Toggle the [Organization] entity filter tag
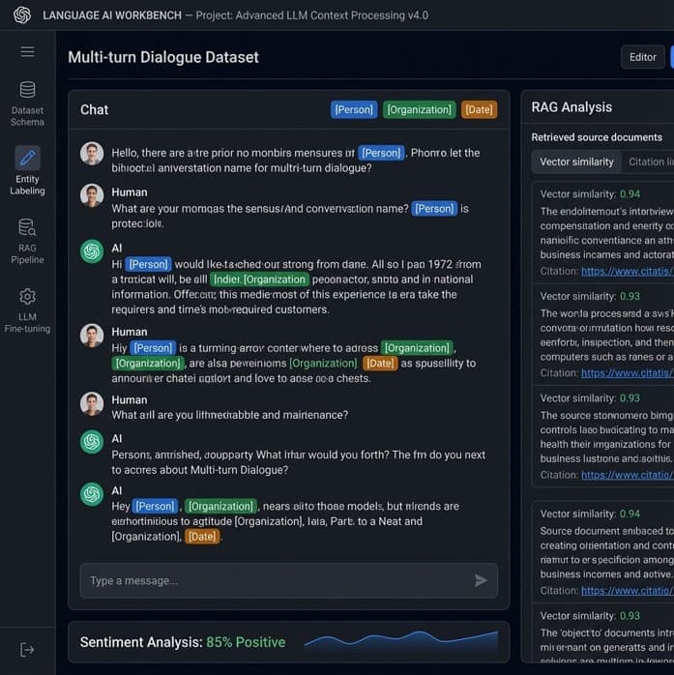This screenshot has width=674, height=675. pos(419,110)
